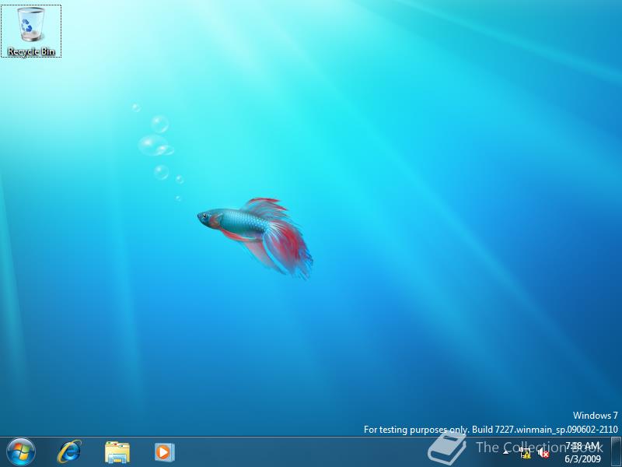Open Windows Explorer folder icon on taskbar
622x467 pixels.
[117, 452]
